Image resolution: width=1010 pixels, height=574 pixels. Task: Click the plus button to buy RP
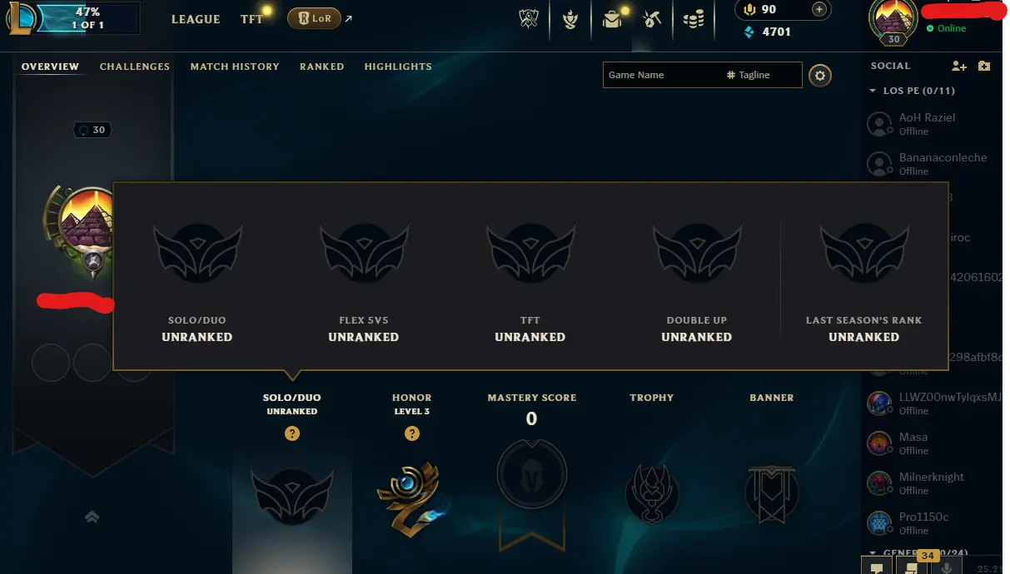click(819, 9)
